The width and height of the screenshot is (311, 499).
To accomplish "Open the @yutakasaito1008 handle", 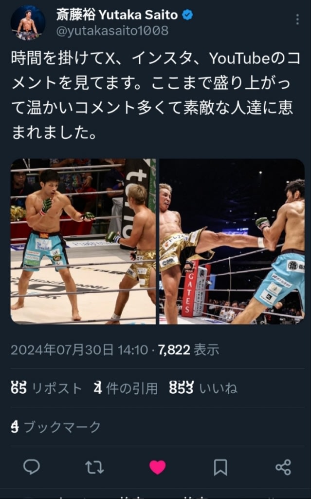I will pyautogui.click(x=112, y=31).
